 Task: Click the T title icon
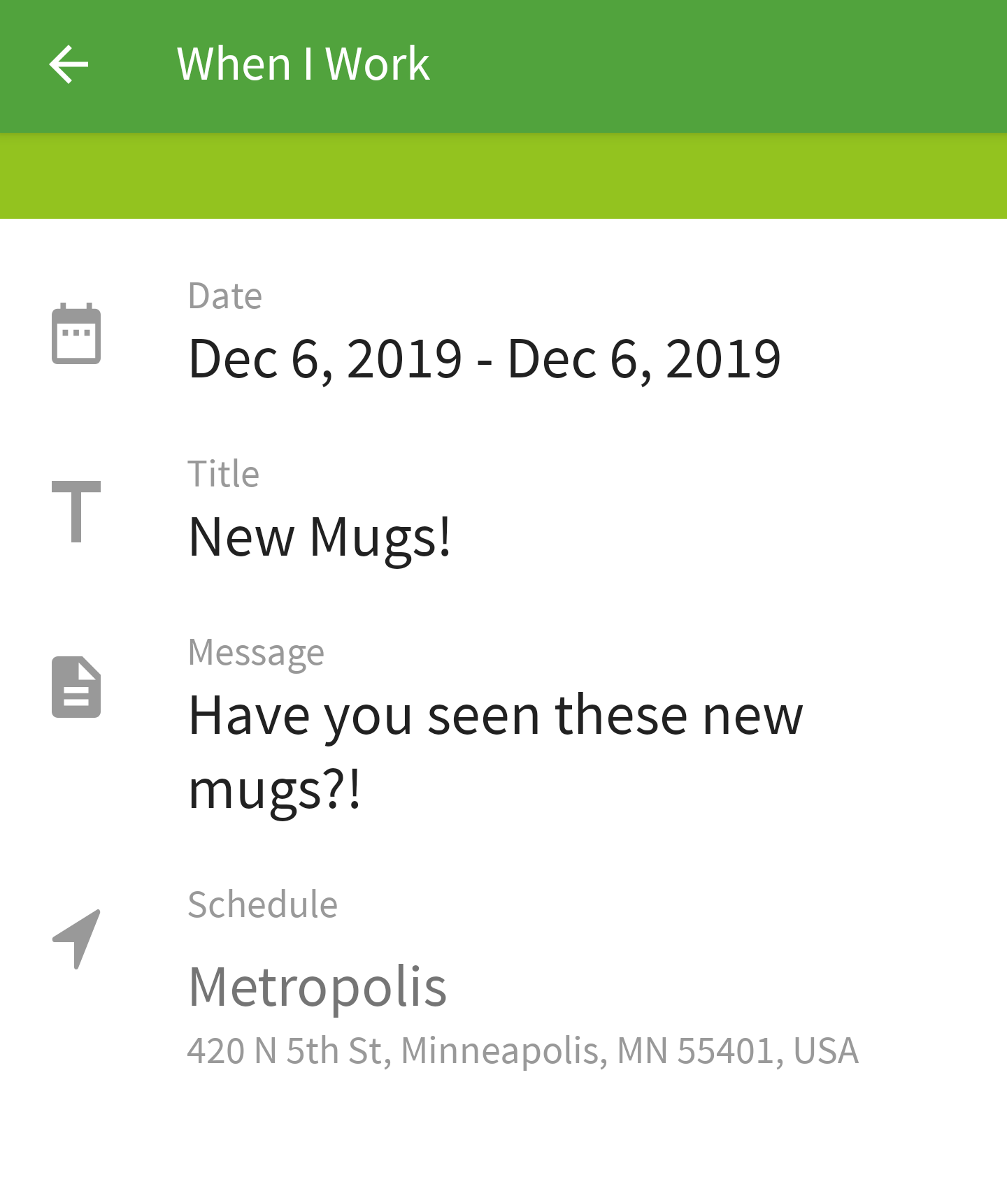coord(76,511)
